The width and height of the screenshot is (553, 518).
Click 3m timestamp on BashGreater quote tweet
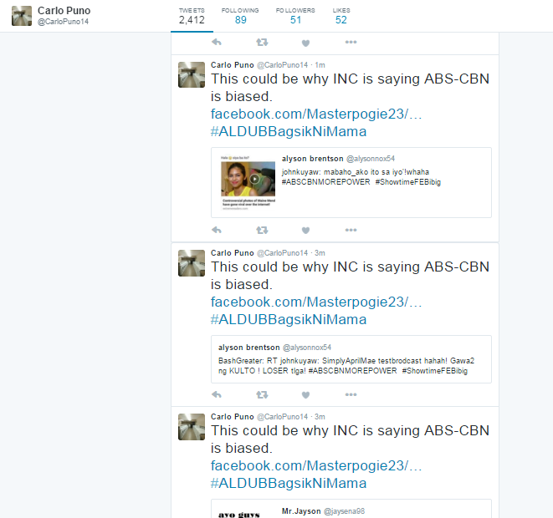[320, 253]
